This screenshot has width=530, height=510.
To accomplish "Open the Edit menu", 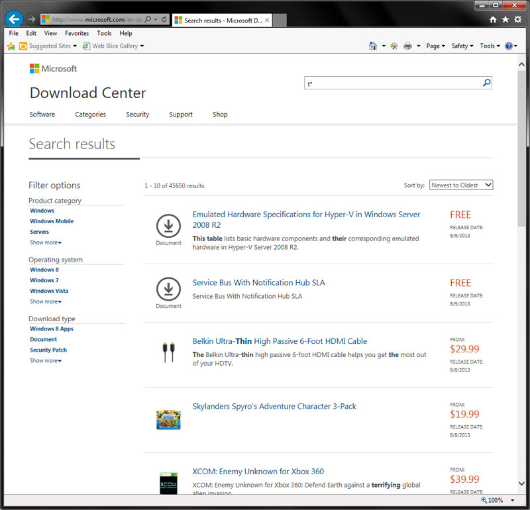I will (x=31, y=33).
